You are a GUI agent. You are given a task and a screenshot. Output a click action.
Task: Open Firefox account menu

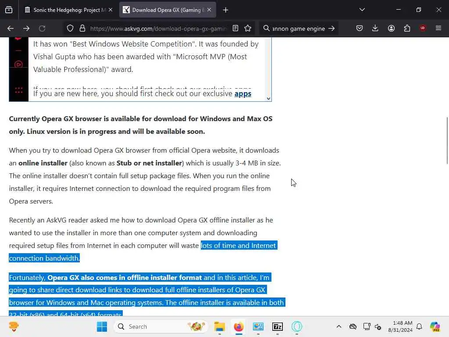(391, 28)
